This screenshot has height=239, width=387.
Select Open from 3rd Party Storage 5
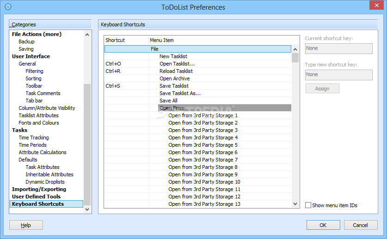tap(198, 145)
